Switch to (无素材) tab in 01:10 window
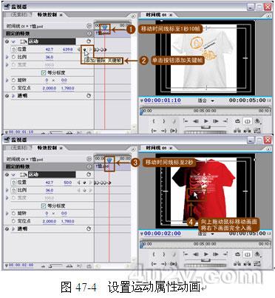This screenshot has width=275, height=298. click(19, 15)
